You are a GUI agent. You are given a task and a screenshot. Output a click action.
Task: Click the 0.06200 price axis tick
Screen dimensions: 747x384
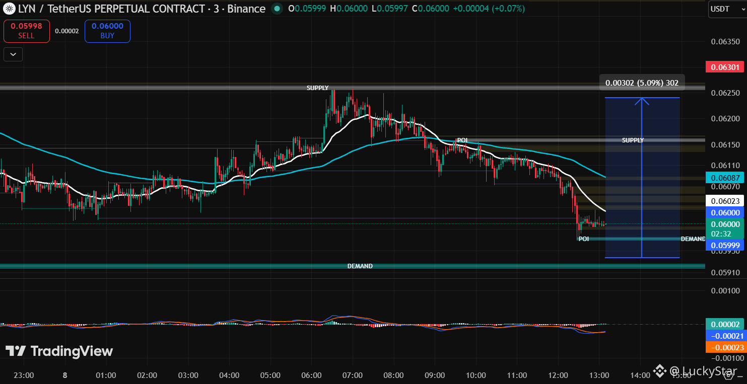point(726,119)
